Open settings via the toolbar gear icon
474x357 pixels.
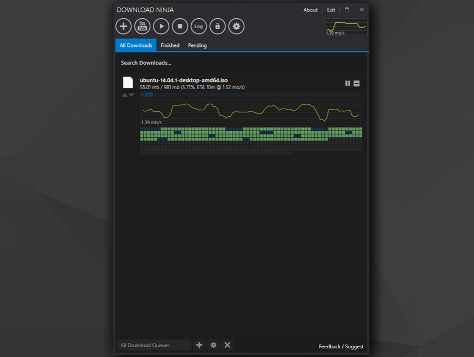[x=236, y=26]
